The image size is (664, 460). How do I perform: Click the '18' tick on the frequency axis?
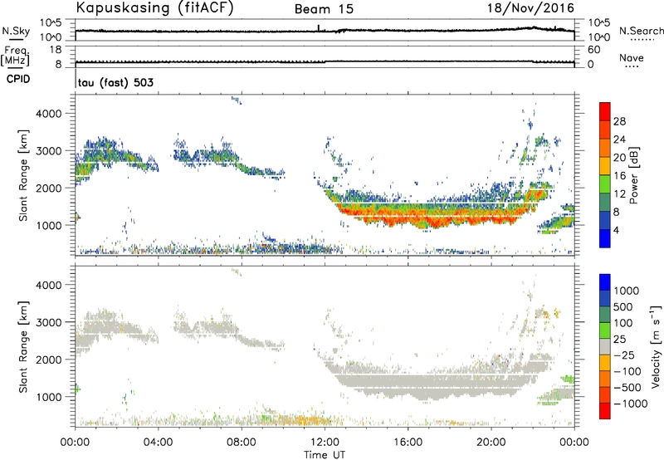56,50
